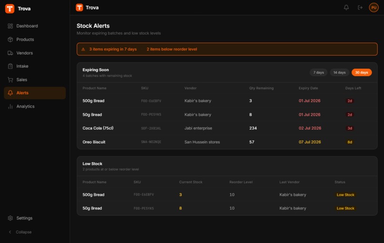Screen dimensions: 384x243
Task: Click the Settings gear icon
Action: (x=10, y=218)
